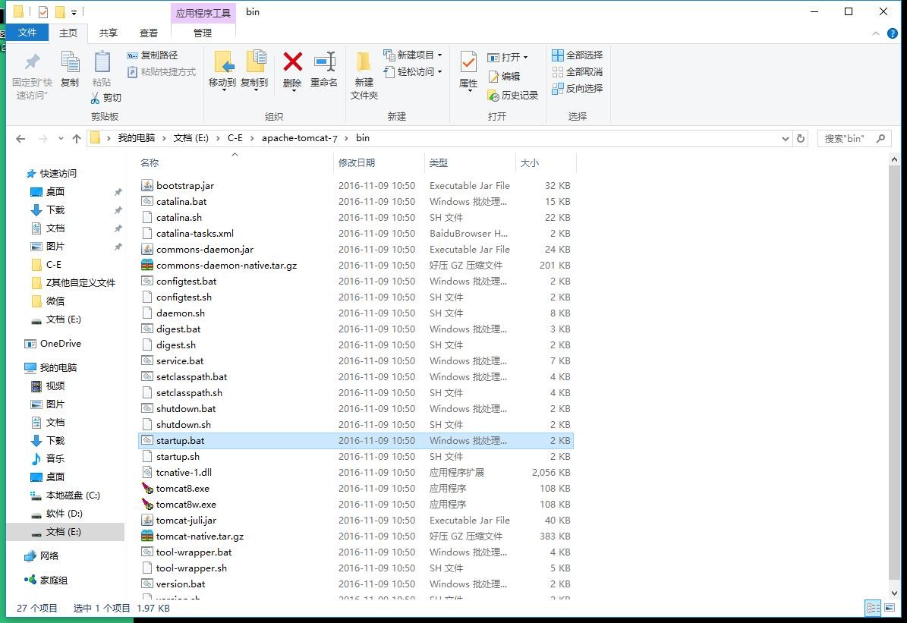The height and width of the screenshot is (623, 907).
Task: Go back with the left arrow
Action: click(x=20, y=139)
